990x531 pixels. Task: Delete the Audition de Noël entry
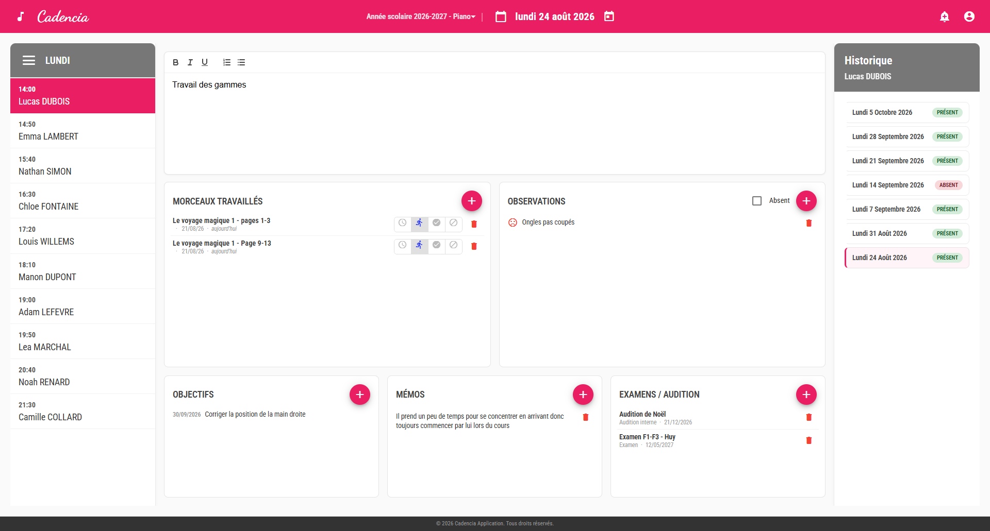(x=809, y=417)
